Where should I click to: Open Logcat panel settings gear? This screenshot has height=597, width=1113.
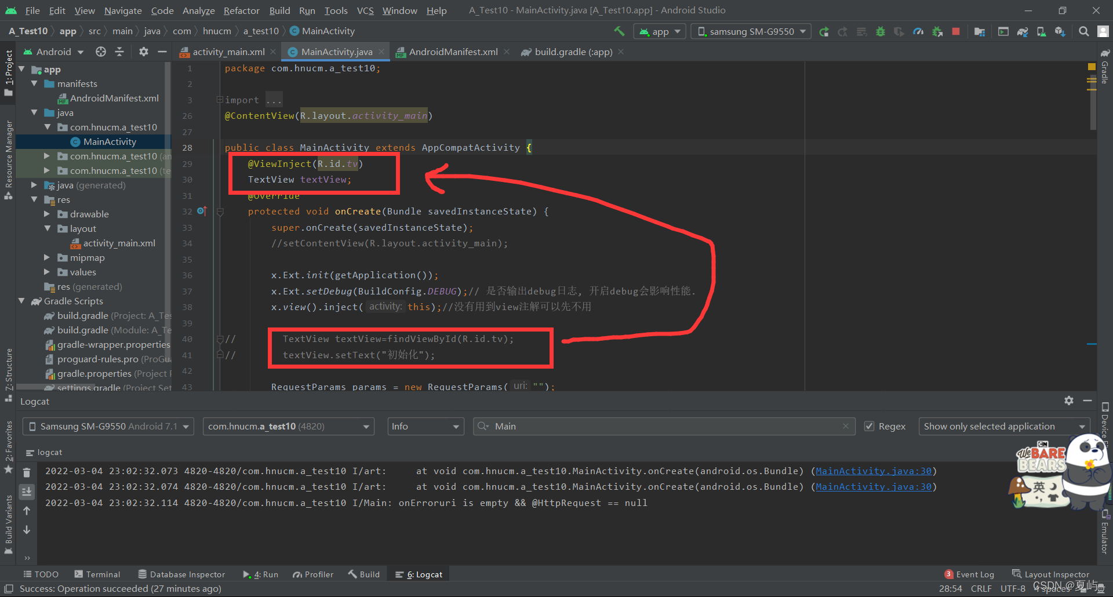1069,401
